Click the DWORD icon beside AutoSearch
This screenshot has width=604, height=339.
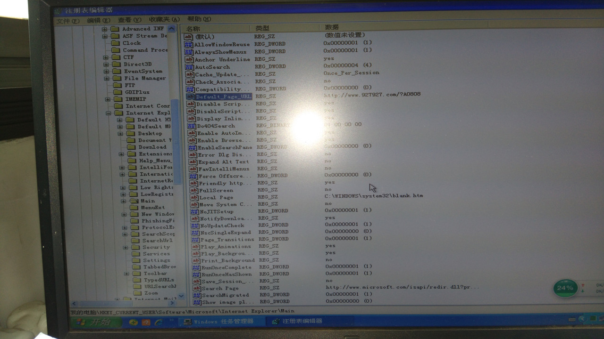(190, 67)
